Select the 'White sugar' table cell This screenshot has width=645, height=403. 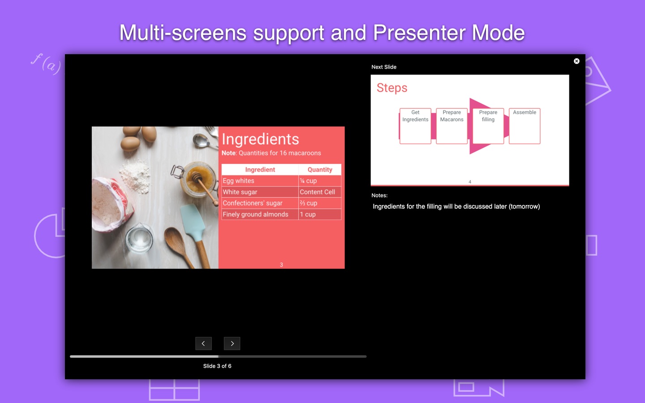pyautogui.click(x=260, y=192)
